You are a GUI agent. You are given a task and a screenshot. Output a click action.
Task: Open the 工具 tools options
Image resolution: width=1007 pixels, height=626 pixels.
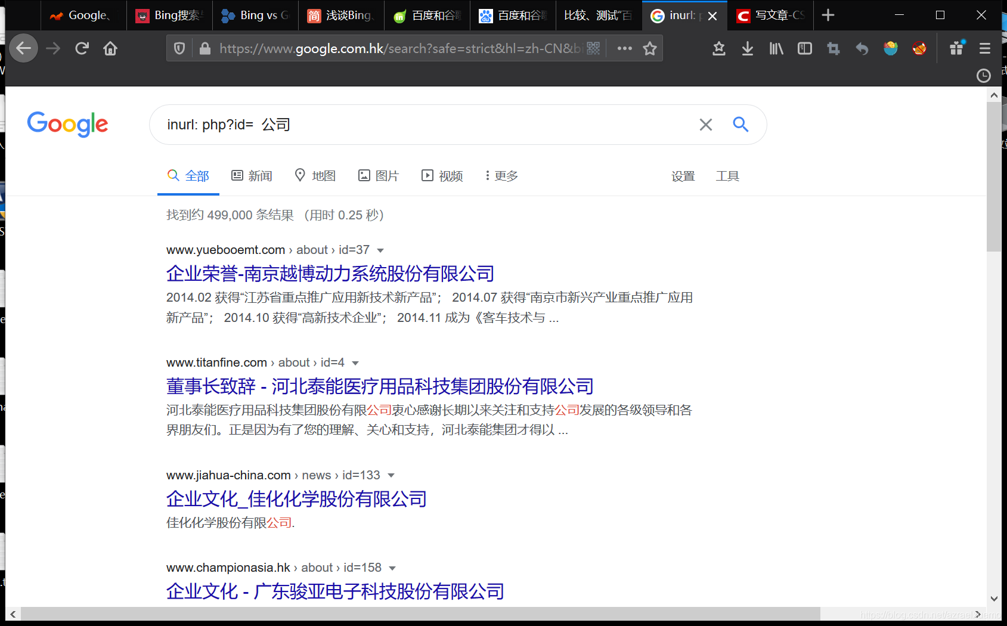pyautogui.click(x=727, y=176)
